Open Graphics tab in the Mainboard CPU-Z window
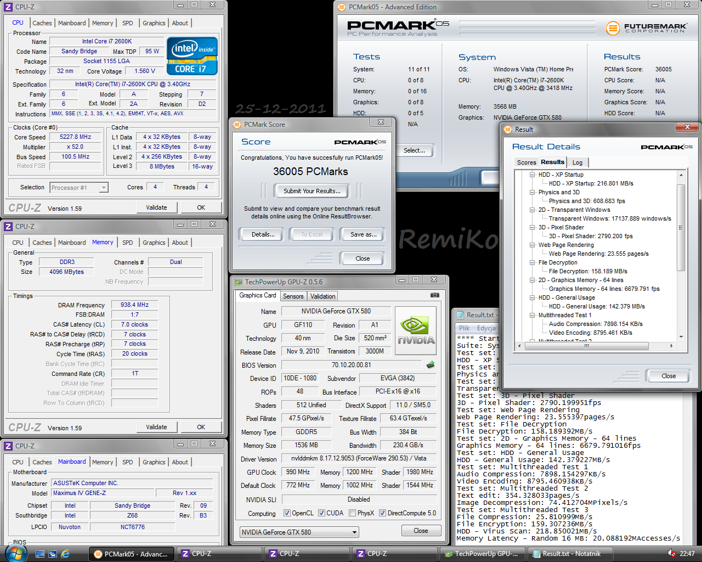The height and width of the screenshot is (562, 702). pyautogui.click(x=154, y=462)
